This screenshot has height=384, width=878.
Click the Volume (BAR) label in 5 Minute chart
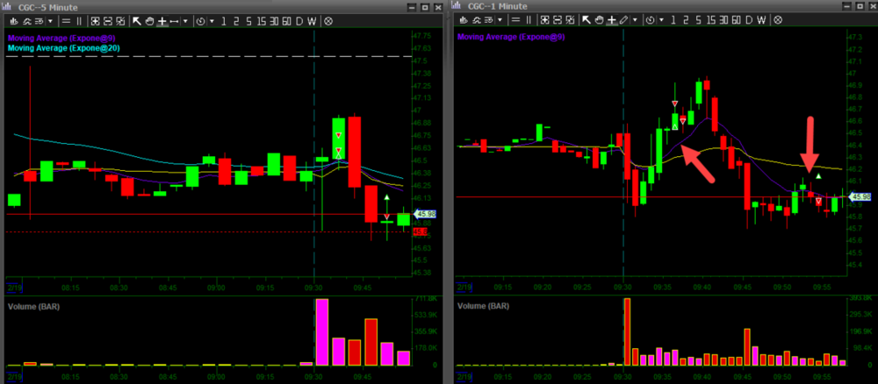tap(34, 307)
